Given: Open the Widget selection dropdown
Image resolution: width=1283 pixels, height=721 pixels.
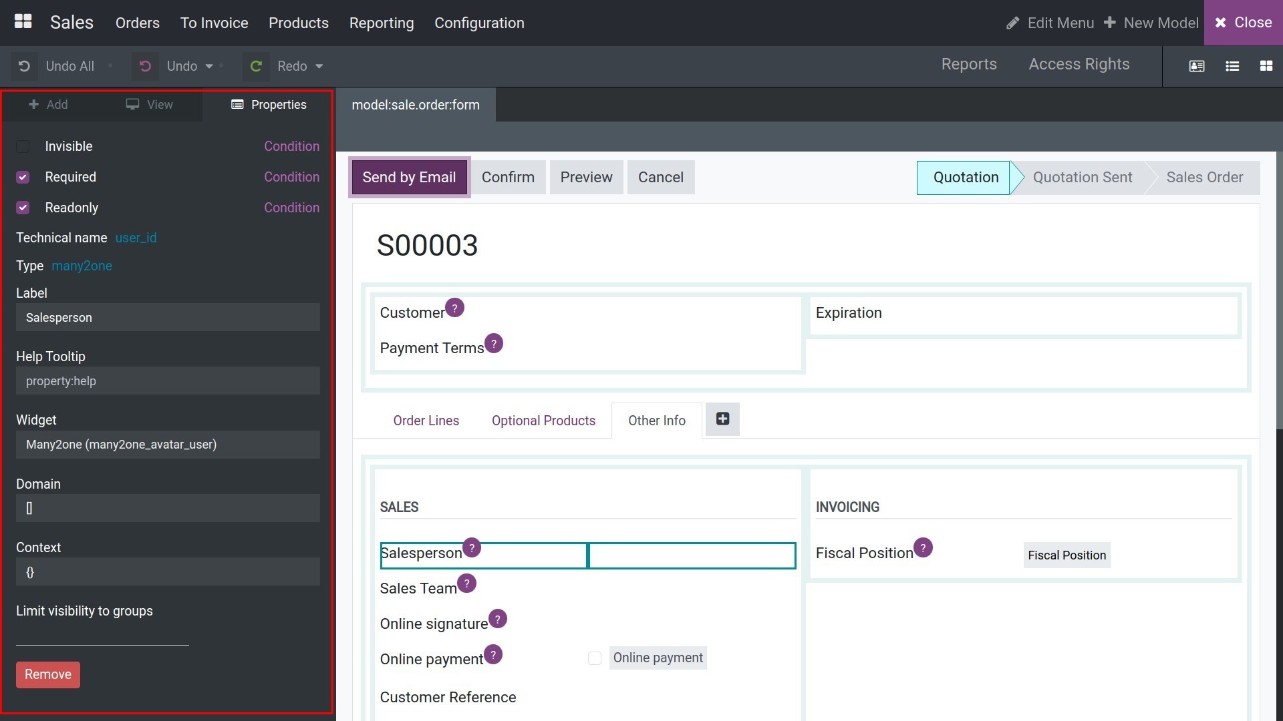Looking at the screenshot, I should point(168,445).
